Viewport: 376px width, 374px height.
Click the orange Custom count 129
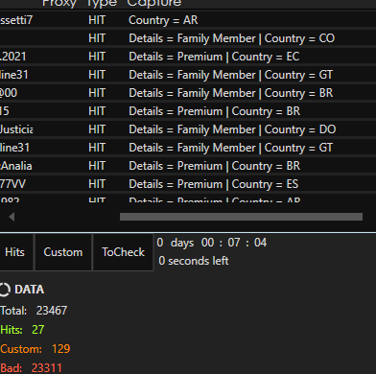(x=61, y=349)
